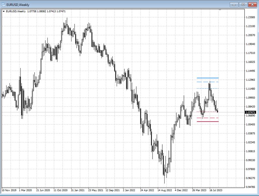Screen dimensions: 259x196
Task: Click the 16 Jul 2023 date label
Action: click(216, 190)
